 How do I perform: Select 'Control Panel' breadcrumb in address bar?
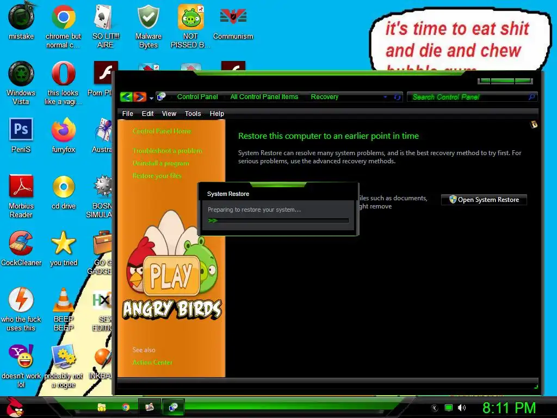197,97
